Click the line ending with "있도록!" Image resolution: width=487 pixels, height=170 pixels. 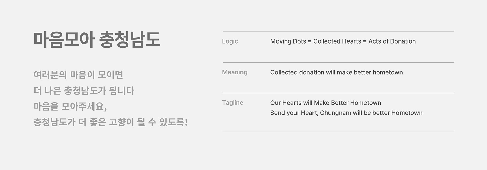110,122
